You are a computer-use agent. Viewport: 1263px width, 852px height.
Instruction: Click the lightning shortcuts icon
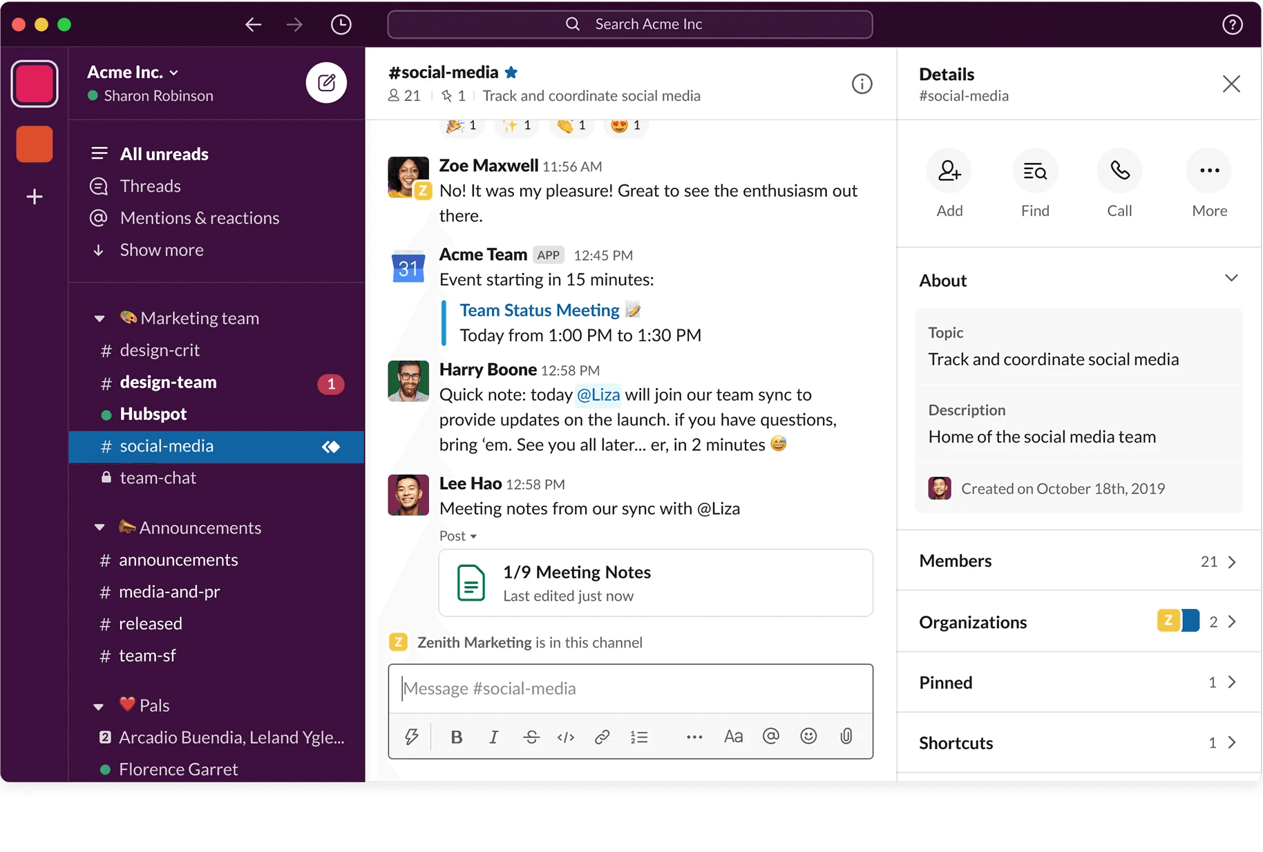tap(412, 737)
